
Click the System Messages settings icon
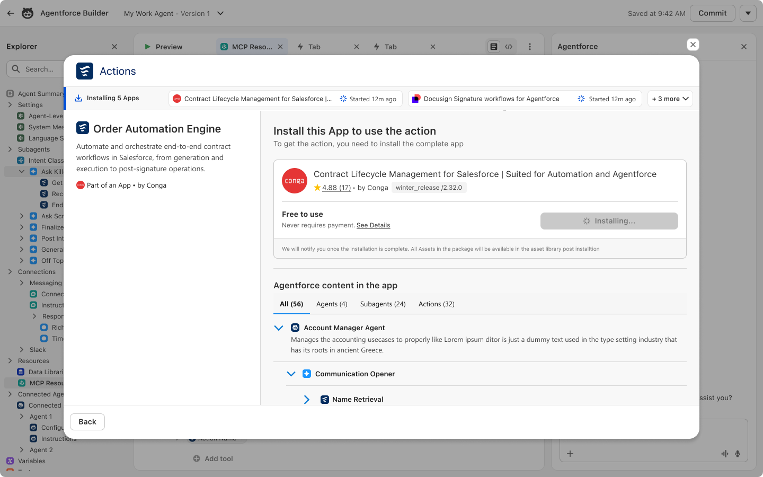point(21,127)
